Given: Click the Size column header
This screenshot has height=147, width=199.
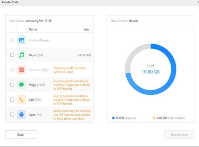Looking at the screenshot, I should (86, 29).
